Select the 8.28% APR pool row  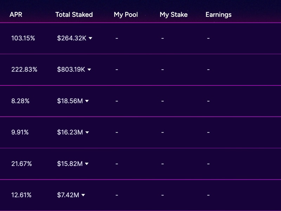click(x=20, y=101)
